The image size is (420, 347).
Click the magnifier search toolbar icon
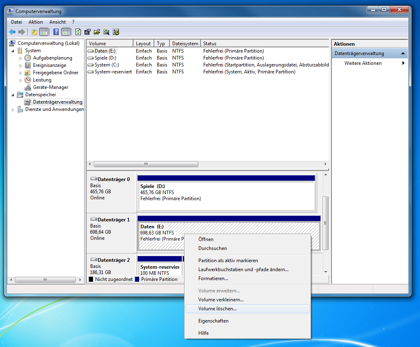[106, 32]
